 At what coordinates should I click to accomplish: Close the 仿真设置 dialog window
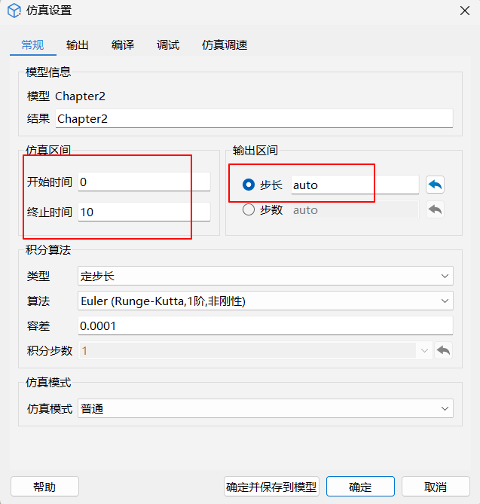coord(463,11)
